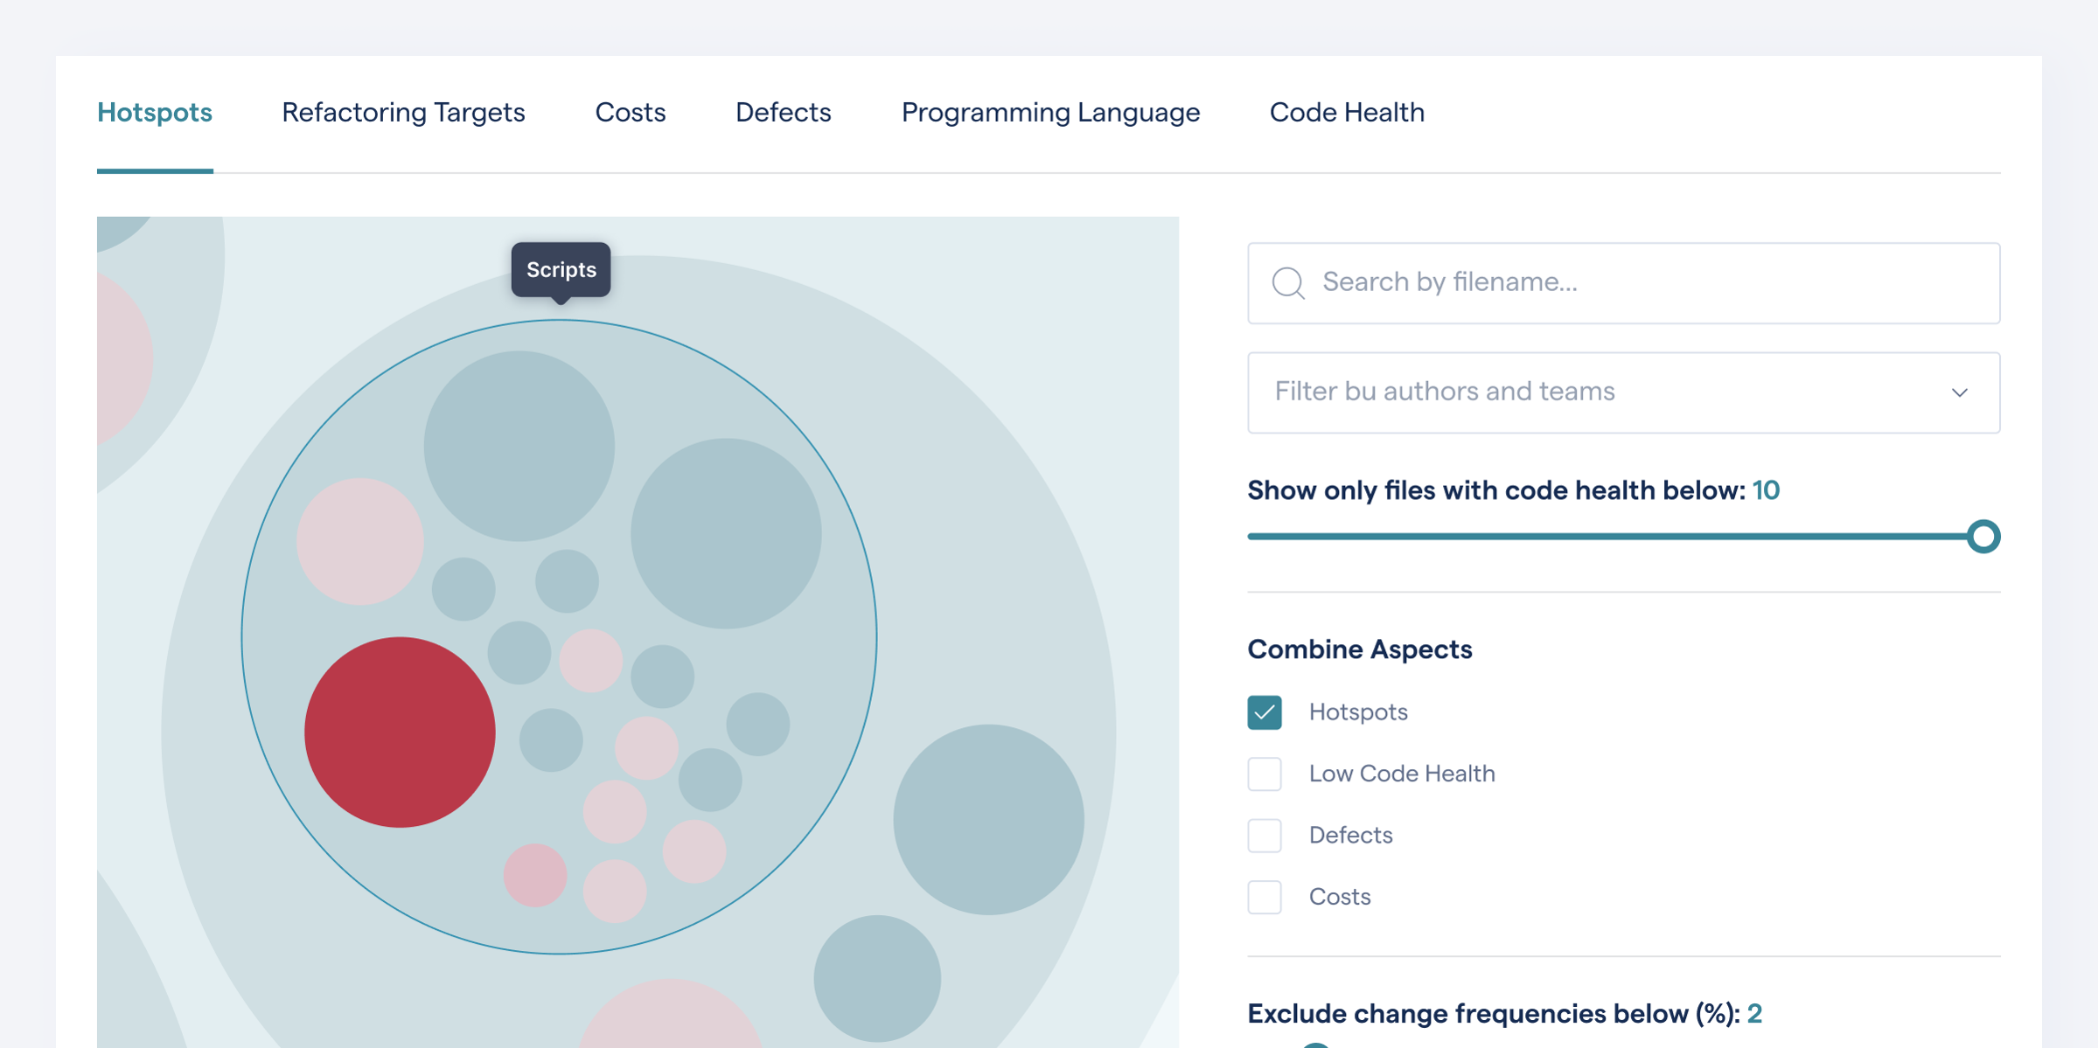Enable the Costs aspect
2098x1048 pixels.
(x=1264, y=897)
